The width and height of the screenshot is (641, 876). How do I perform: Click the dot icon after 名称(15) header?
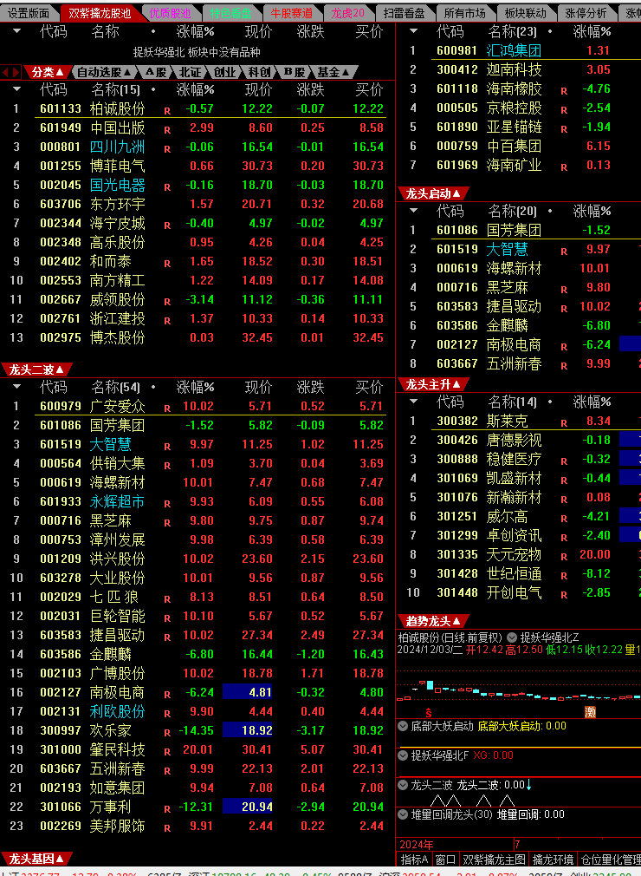pos(152,89)
